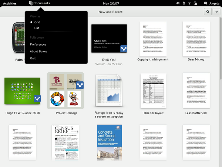This screenshot has width=222, height=167.
Task: Open the Wi-Fi network indicator
Action: click(x=189, y=3)
